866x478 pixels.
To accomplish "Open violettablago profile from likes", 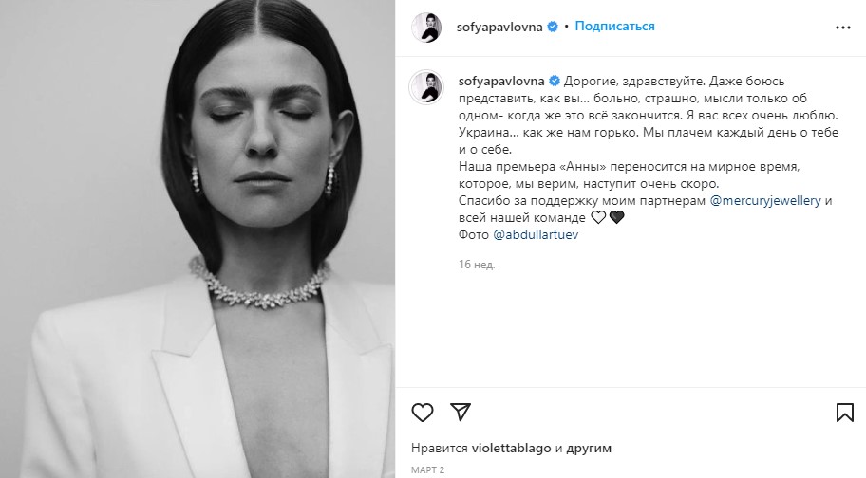I will tap(512, 449).
